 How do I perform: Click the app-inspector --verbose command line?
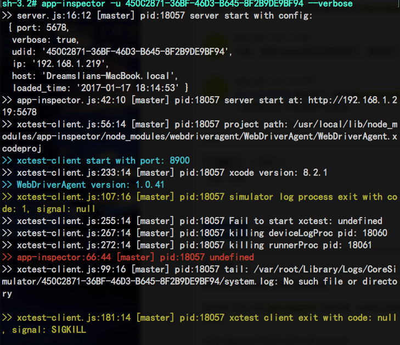click(x=177, y=4)
